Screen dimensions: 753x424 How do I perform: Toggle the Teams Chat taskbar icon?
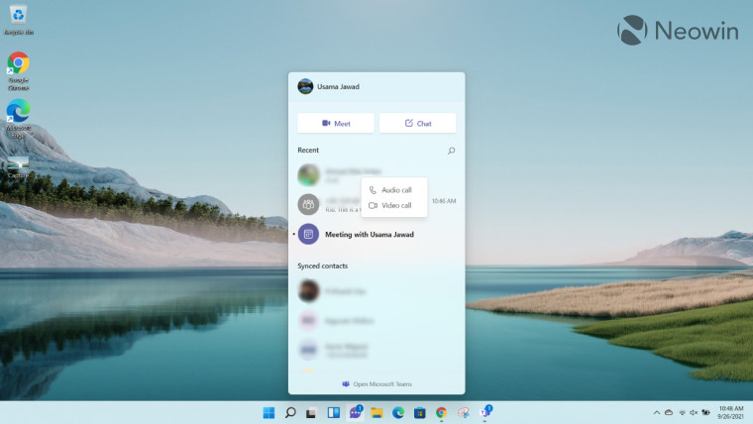pos(356,412)
